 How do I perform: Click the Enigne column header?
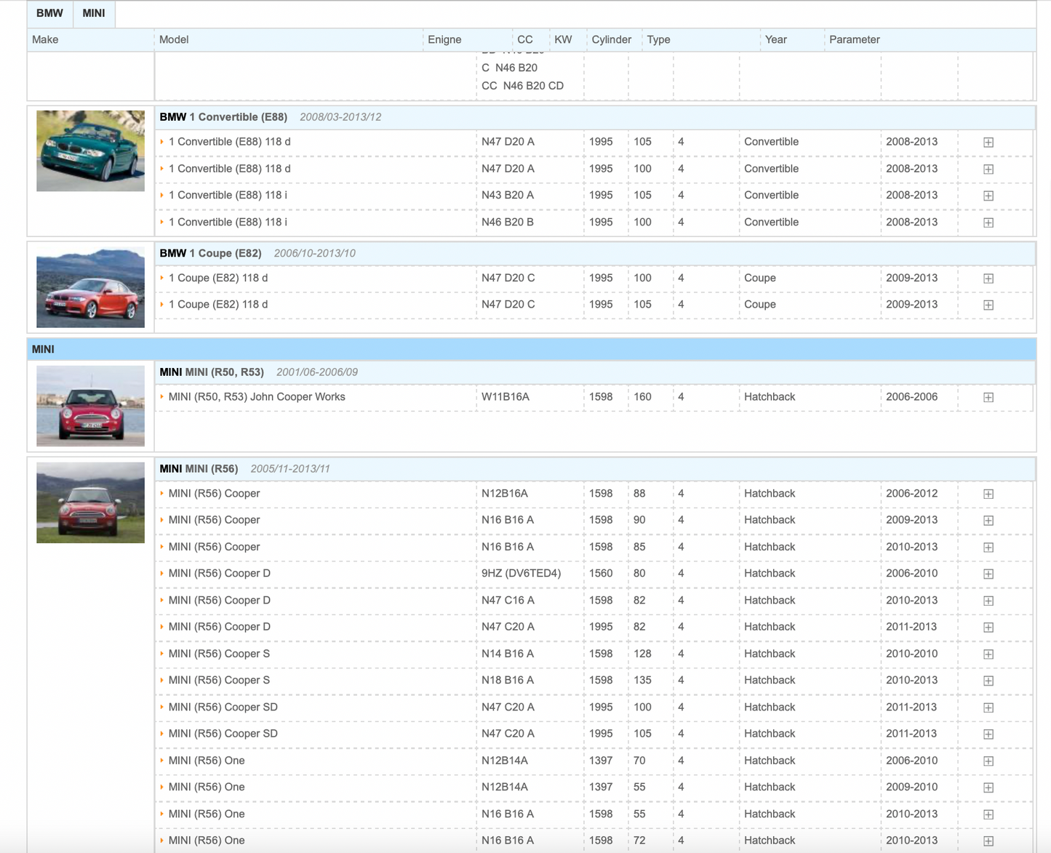444,40
